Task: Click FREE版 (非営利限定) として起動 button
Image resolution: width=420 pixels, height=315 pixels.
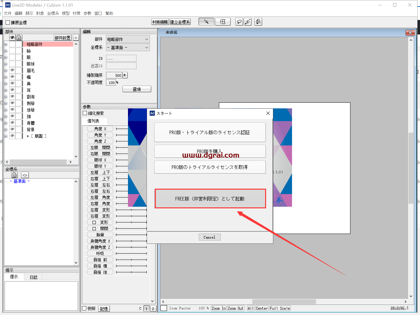Action: pyautogui.click(x=210, y=199)
